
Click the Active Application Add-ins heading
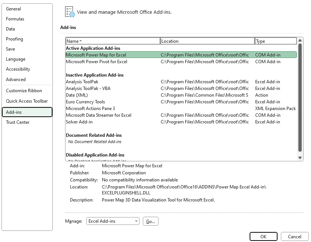click(x=93, y=48)
